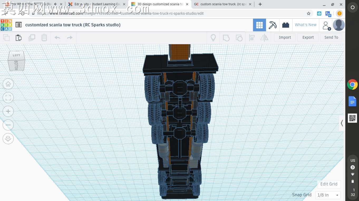This screenshot has height=201, width=359.
Task: Open the user profile avatar
Action: click(x=339, y=25)
